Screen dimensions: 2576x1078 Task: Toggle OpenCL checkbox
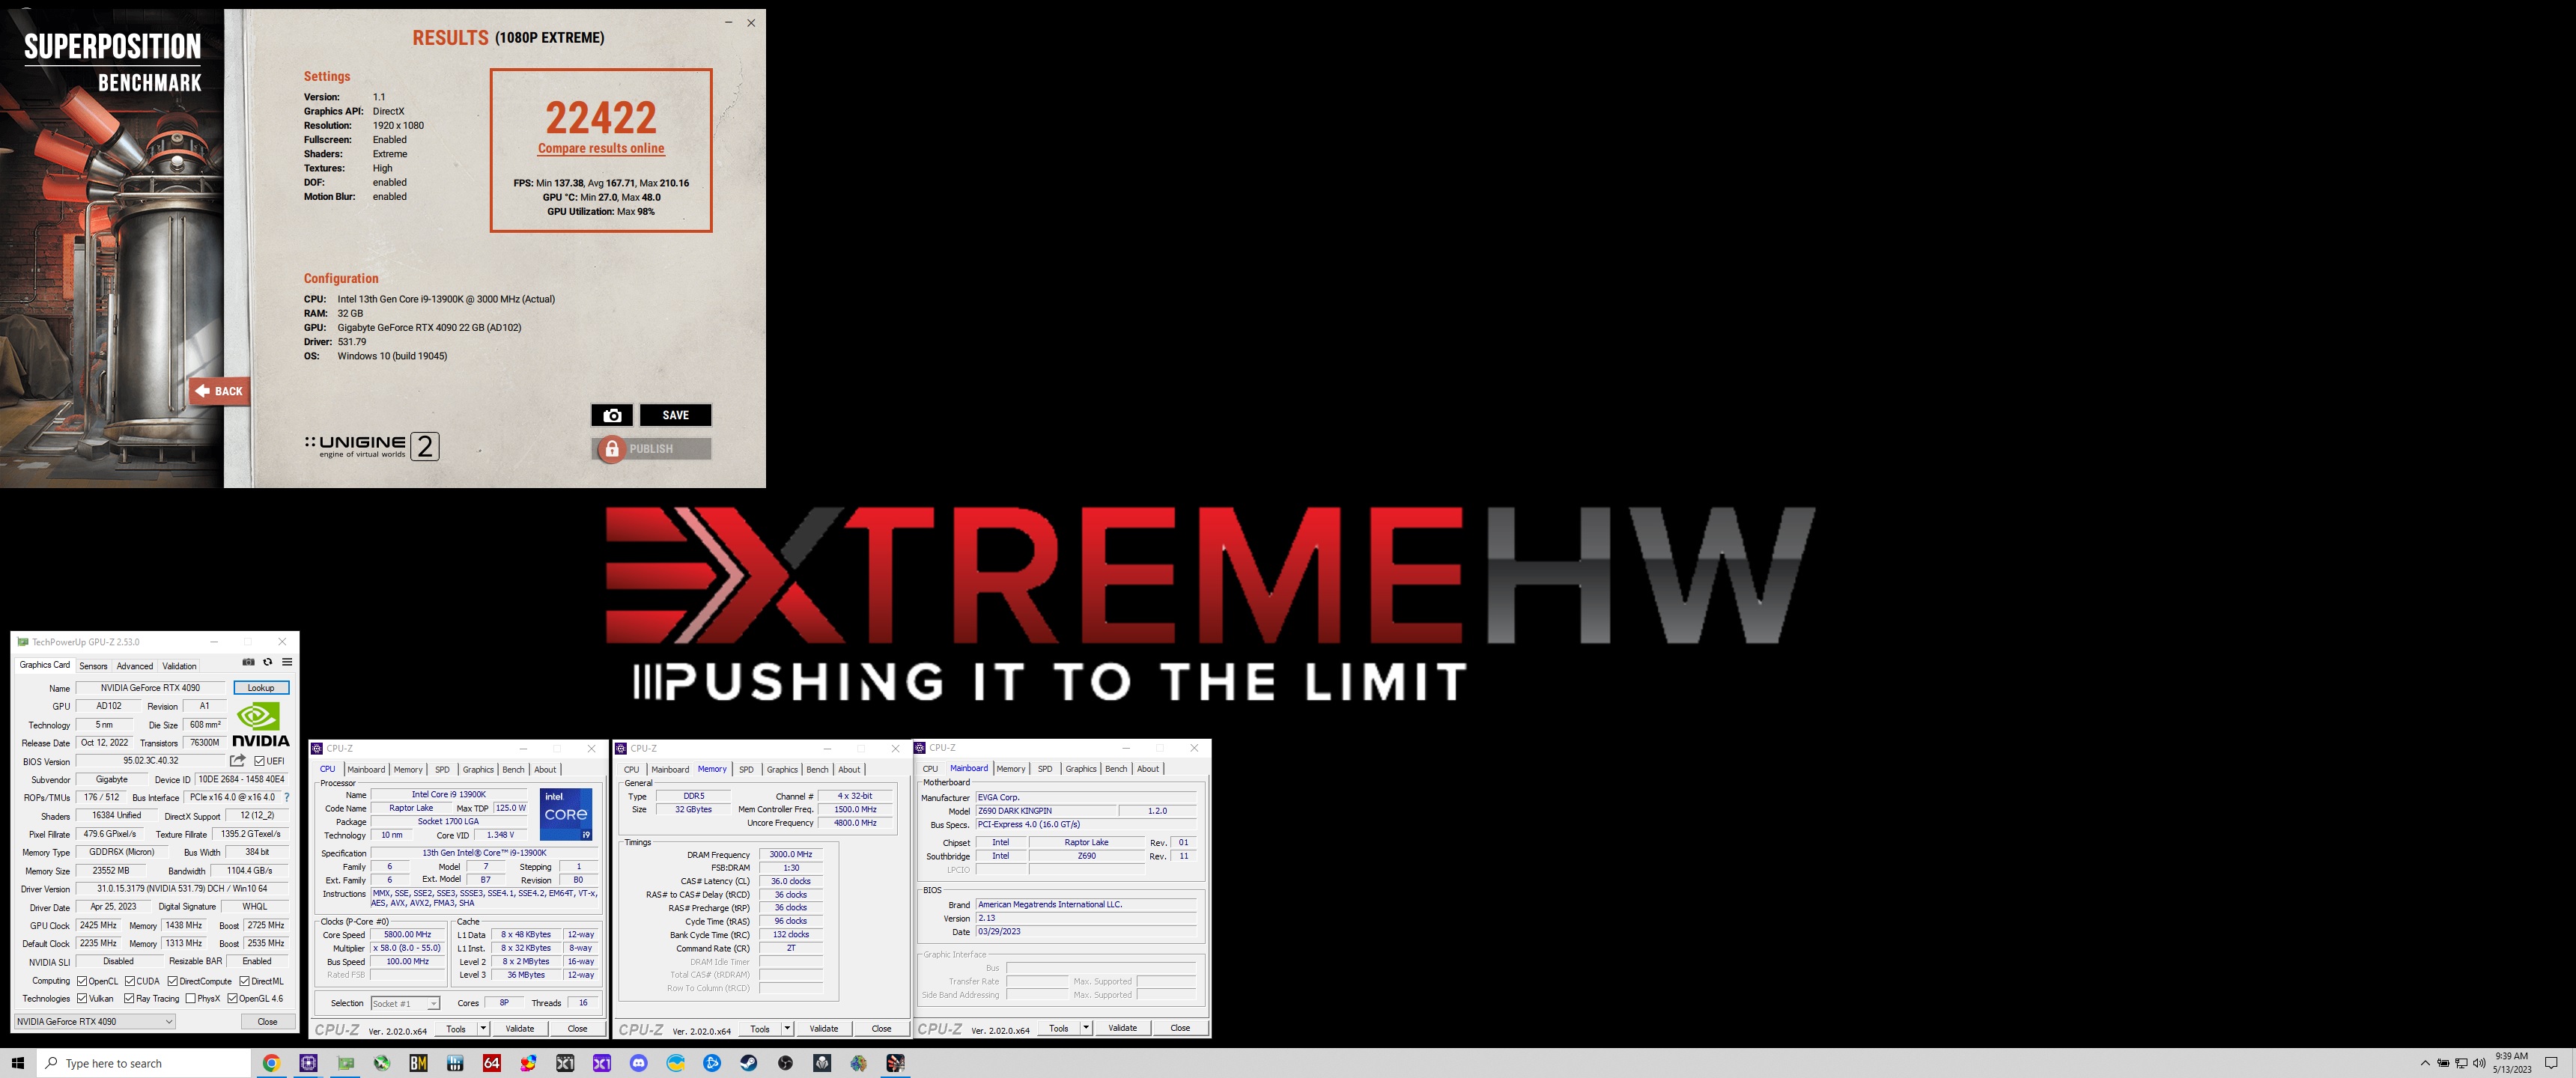tap(82, 981)
